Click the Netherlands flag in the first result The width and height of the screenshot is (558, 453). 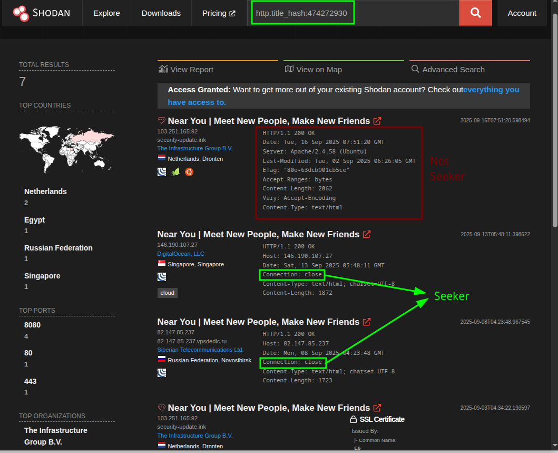click(162, 158)
